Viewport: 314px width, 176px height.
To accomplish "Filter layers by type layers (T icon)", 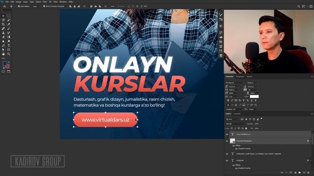I will [250, 119].
